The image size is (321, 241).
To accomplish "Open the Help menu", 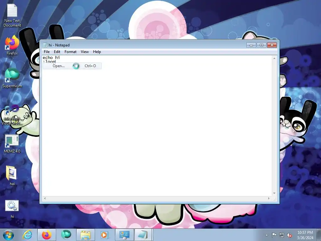I will pos(97,52).
